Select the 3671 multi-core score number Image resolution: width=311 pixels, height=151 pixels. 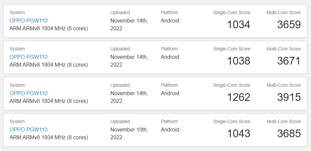tap(289, 61)
